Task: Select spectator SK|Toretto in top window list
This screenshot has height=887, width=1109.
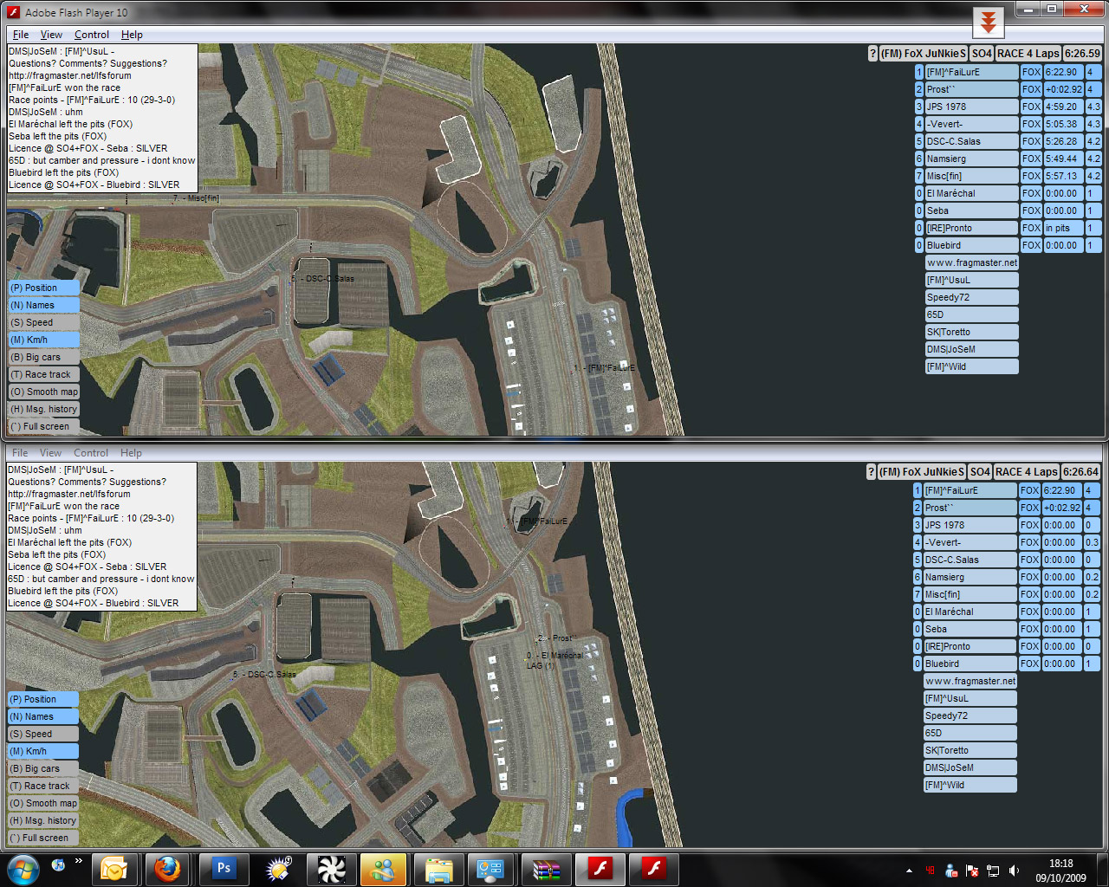Action: tap(971, 332)
